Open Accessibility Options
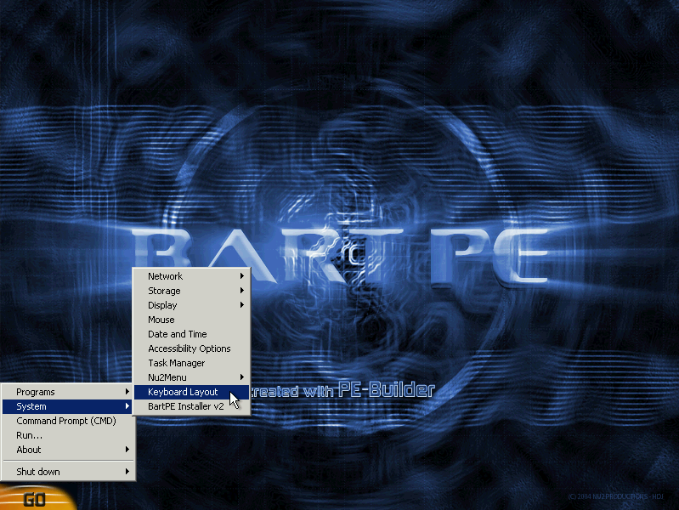The image size is (679, 510). (191, 348)
